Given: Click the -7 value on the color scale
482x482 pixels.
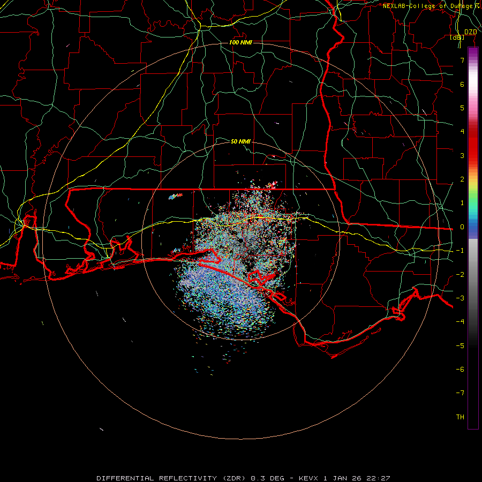Looking at the screenshot, I should point(460,393).
